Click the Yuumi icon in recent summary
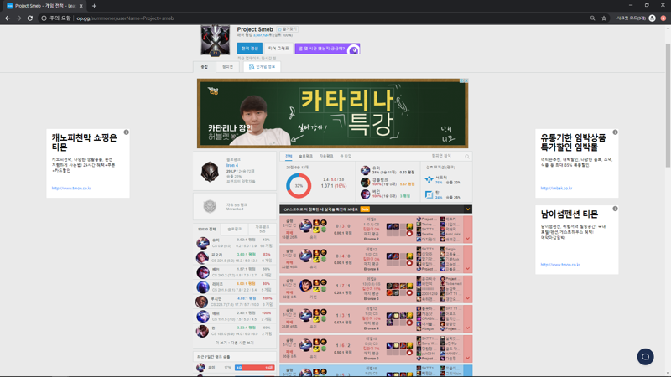 pyautogui.click(x=365, y=171)
